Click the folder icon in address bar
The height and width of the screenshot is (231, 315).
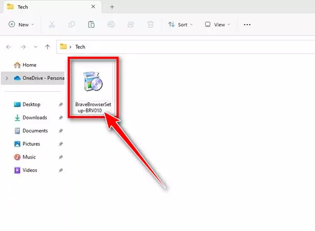pos(64,47)
